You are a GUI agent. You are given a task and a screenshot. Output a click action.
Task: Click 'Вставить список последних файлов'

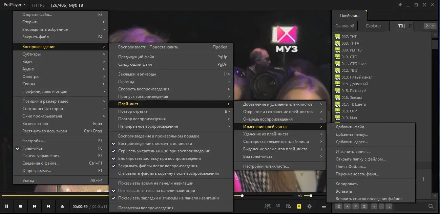point(371,199)
